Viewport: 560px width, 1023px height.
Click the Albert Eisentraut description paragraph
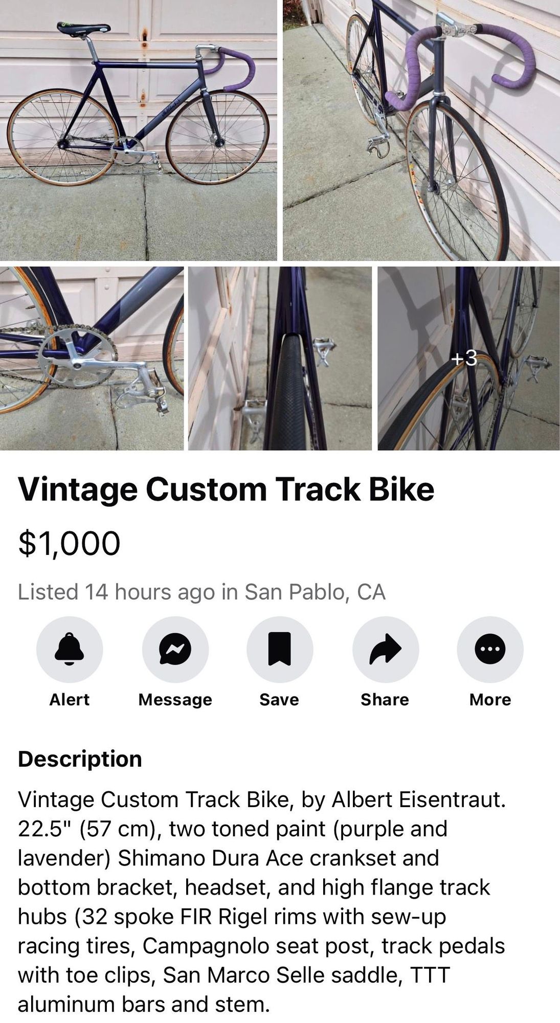point(262,902)
